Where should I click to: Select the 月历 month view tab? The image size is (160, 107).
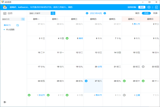tap(146, 13)
